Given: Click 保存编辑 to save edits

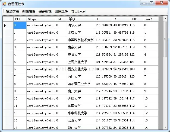Looking at the screenshot, I should (x=45, y=11).
